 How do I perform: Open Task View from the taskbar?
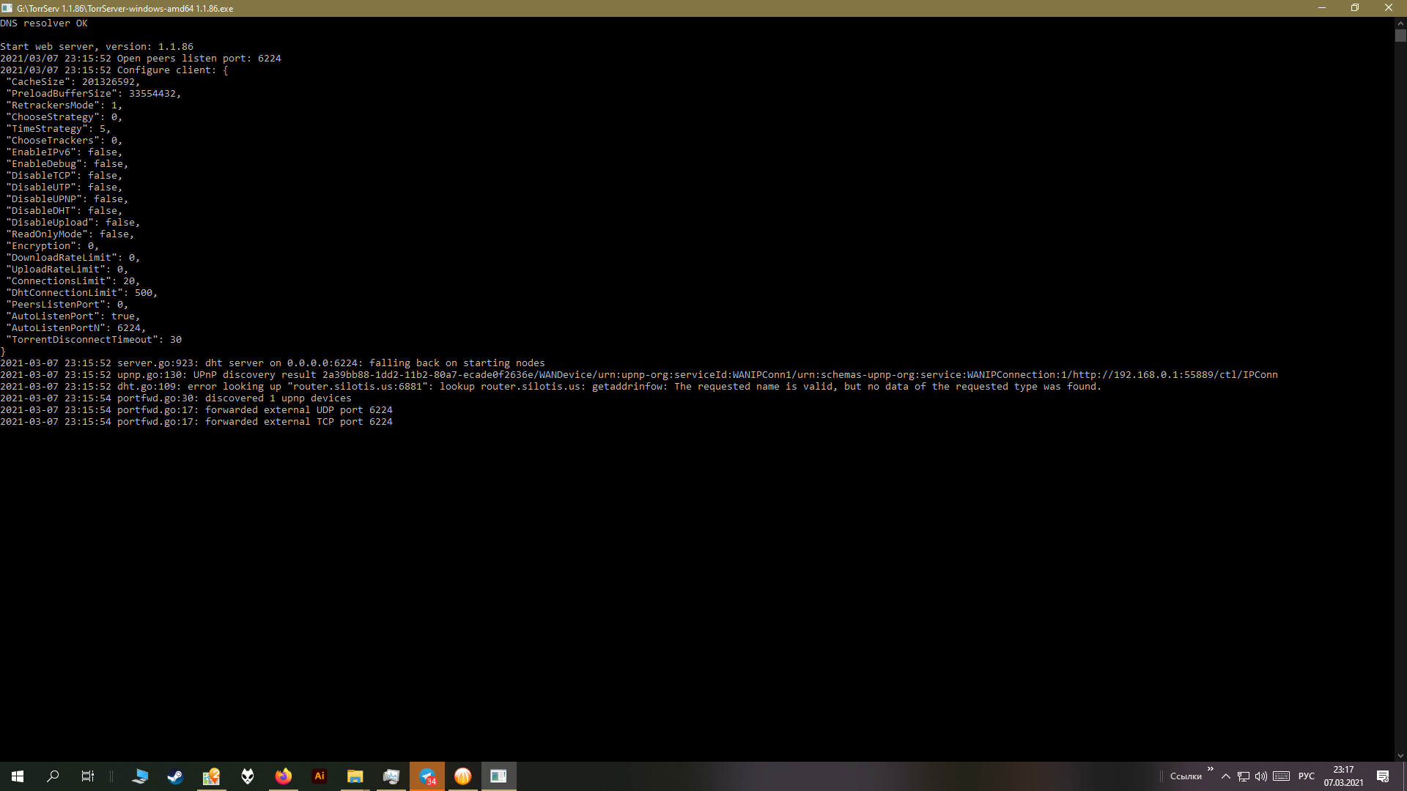pos(88,776)
